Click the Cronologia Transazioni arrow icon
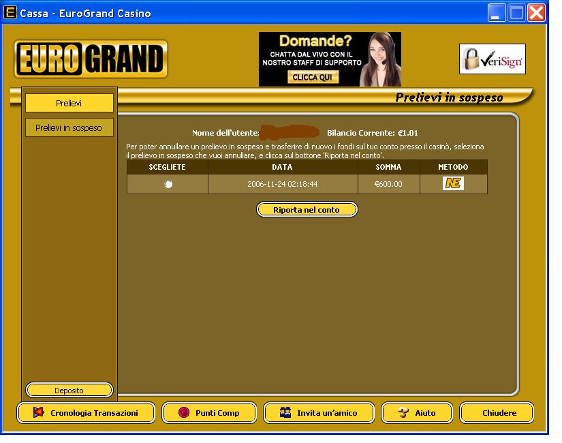562x443 pixels. (39, 412)
